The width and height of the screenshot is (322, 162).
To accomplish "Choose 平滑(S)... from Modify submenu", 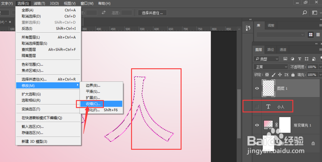I will [x=101, y=91].
